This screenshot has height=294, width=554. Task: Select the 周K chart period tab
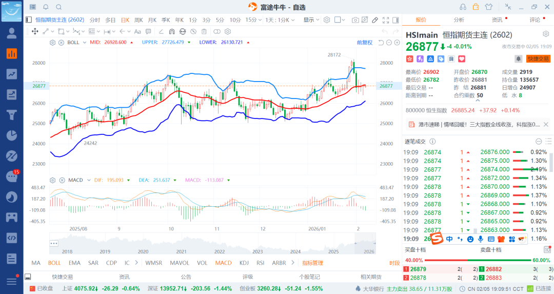coord(138,20)
